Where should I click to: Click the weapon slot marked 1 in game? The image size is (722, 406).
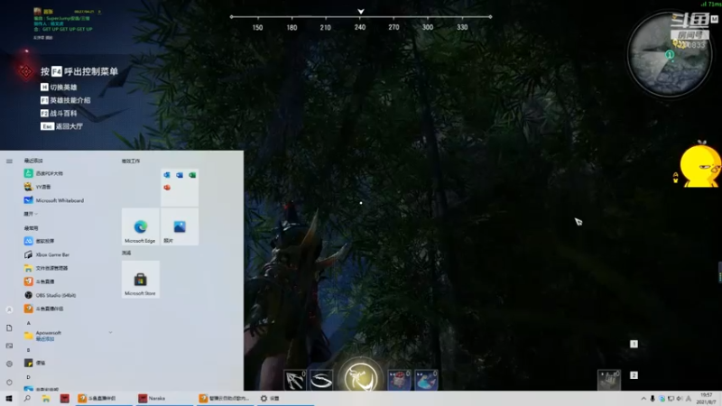(634, 344)
